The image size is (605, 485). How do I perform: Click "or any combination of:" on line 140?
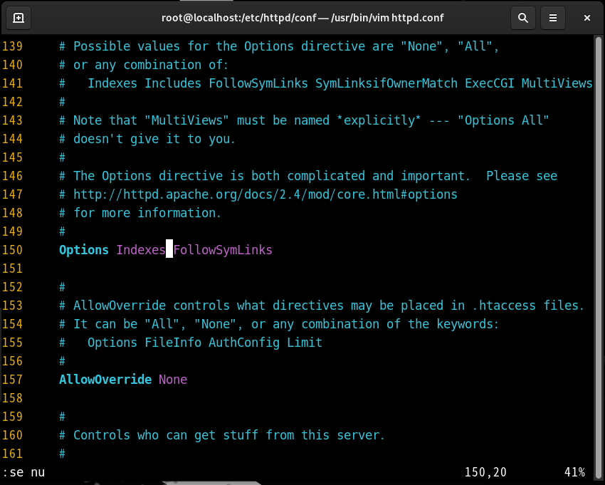click(151, 65)
